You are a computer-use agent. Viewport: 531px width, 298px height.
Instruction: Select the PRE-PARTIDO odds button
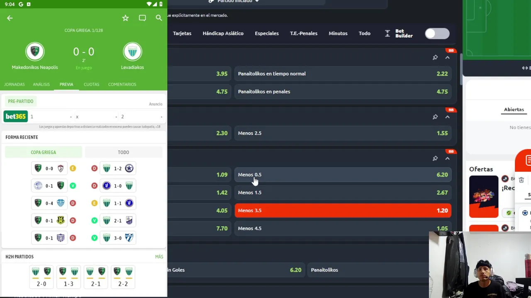click(21, 101)
